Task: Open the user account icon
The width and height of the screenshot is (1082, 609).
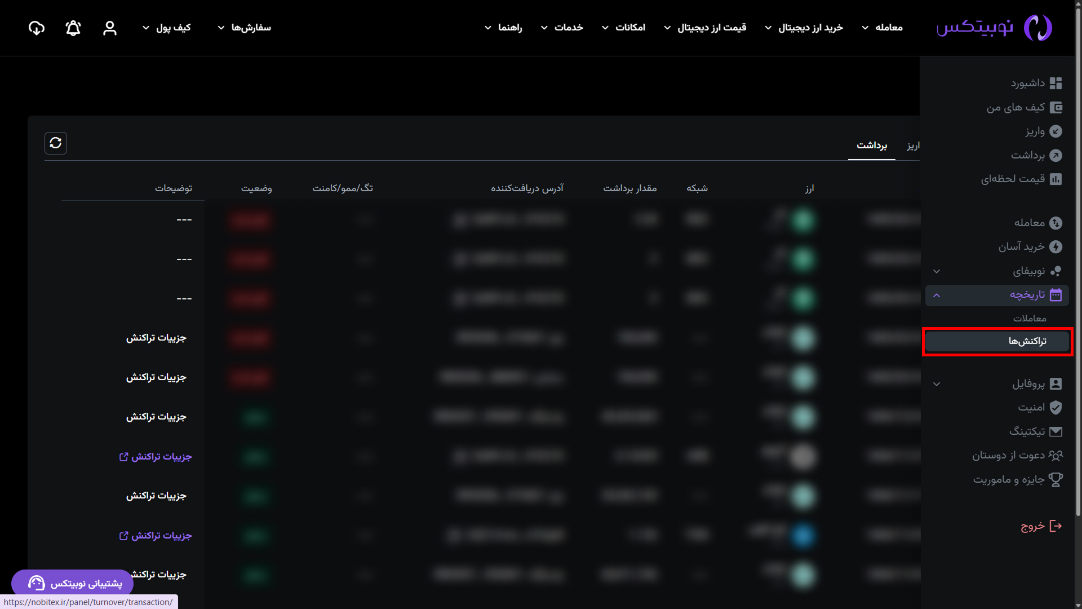Action: tap(110, 28)
